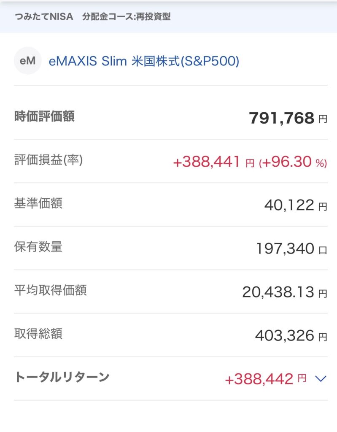Select the 40,122 円 base price value
The image size is (337, 432).
295,205
